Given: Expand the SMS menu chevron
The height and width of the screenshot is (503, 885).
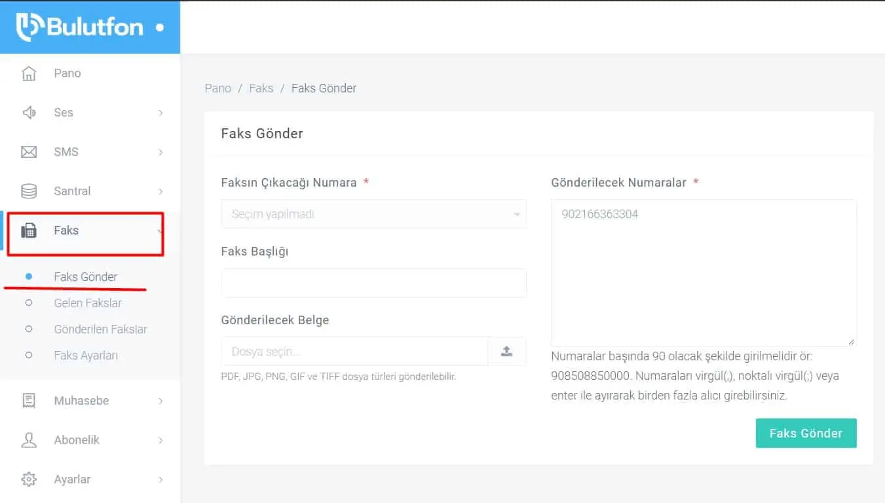Looking at the screenshot, I should [x=160, y=152].
